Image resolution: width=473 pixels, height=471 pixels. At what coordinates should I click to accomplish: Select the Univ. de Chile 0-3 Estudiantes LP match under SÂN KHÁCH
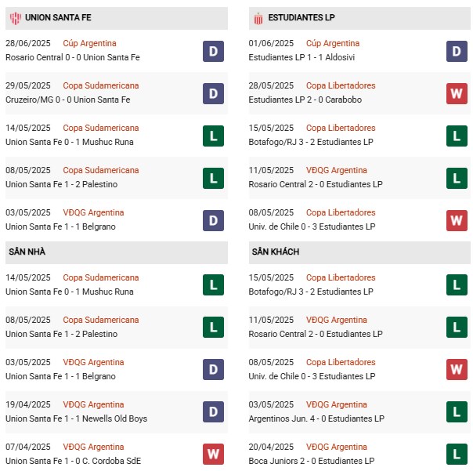pyautogui.click(x=315, y=376)
